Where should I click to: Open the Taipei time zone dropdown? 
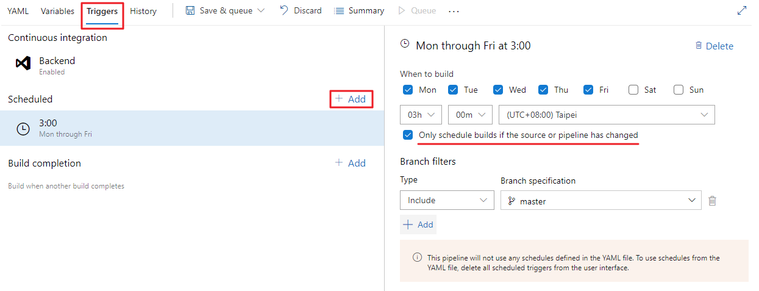click(x=607, y=115)
